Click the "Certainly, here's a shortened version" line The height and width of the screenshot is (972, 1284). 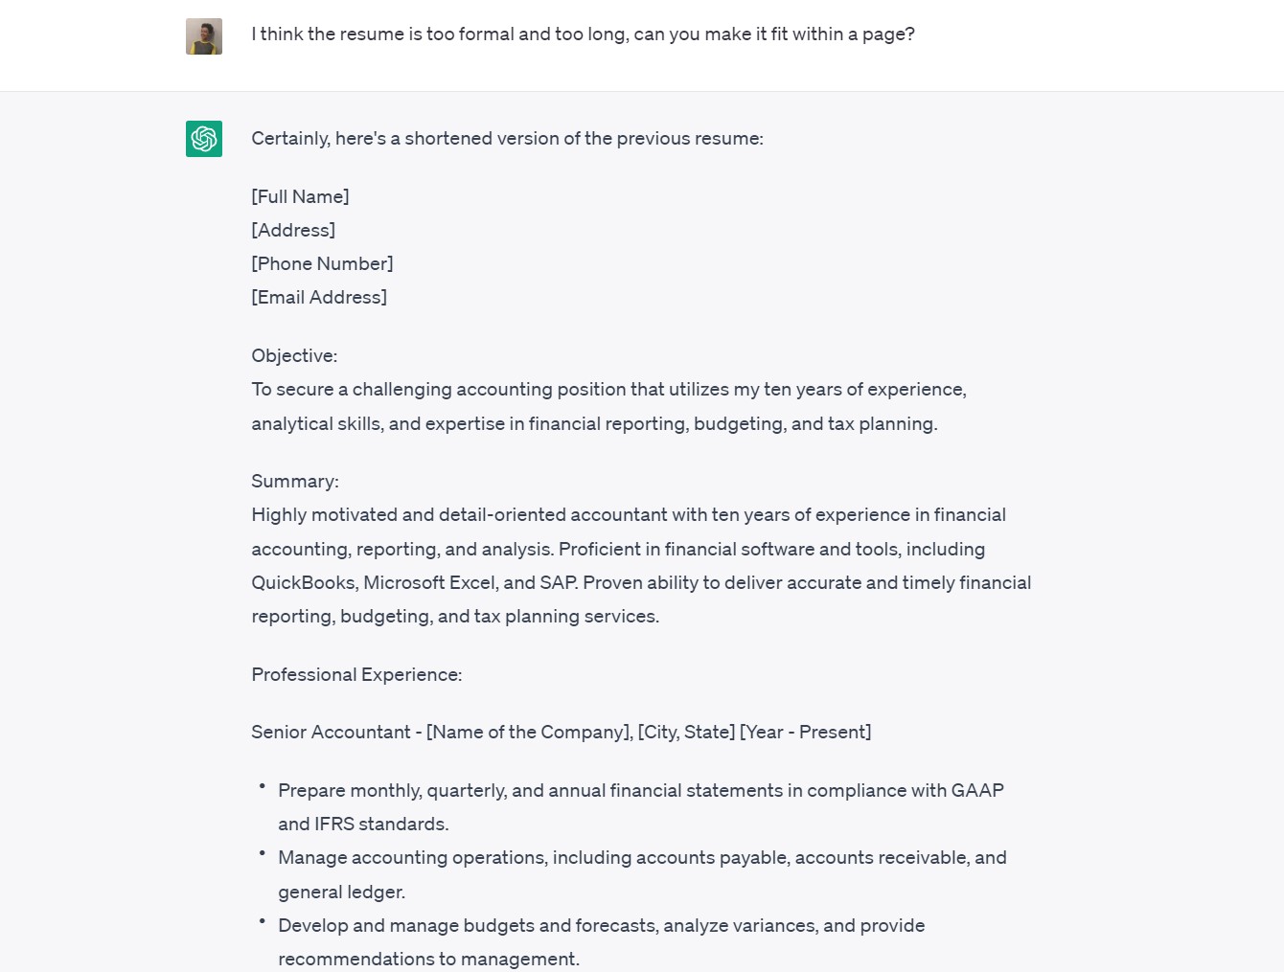tap(507, 139)
